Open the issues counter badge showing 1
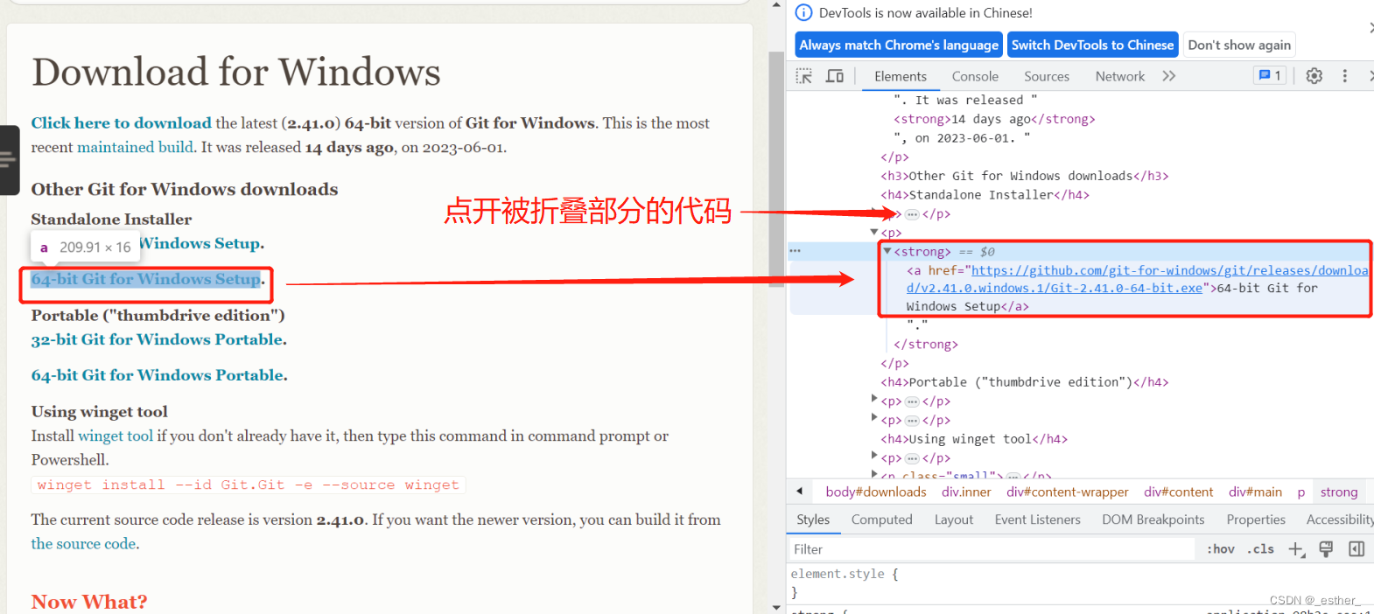 [x=1270, y=76]
